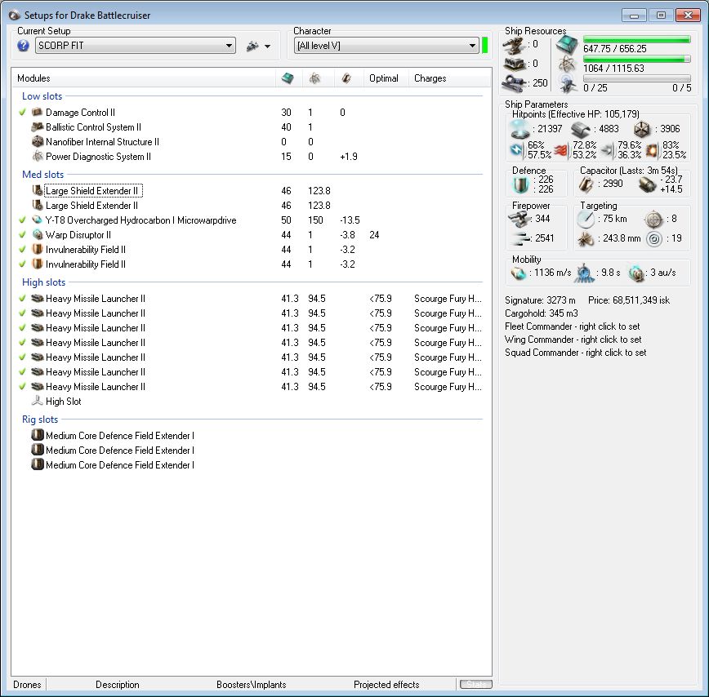Image resolution: width=709 pixels, height=697 pixels.
Task: Collapse the High slots group
Action: (44, 282)
